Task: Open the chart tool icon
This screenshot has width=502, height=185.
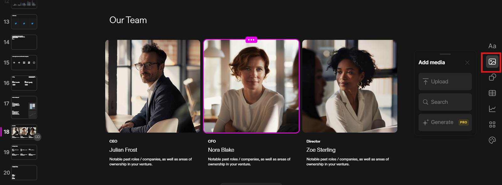Action: [x=492, y=109]
